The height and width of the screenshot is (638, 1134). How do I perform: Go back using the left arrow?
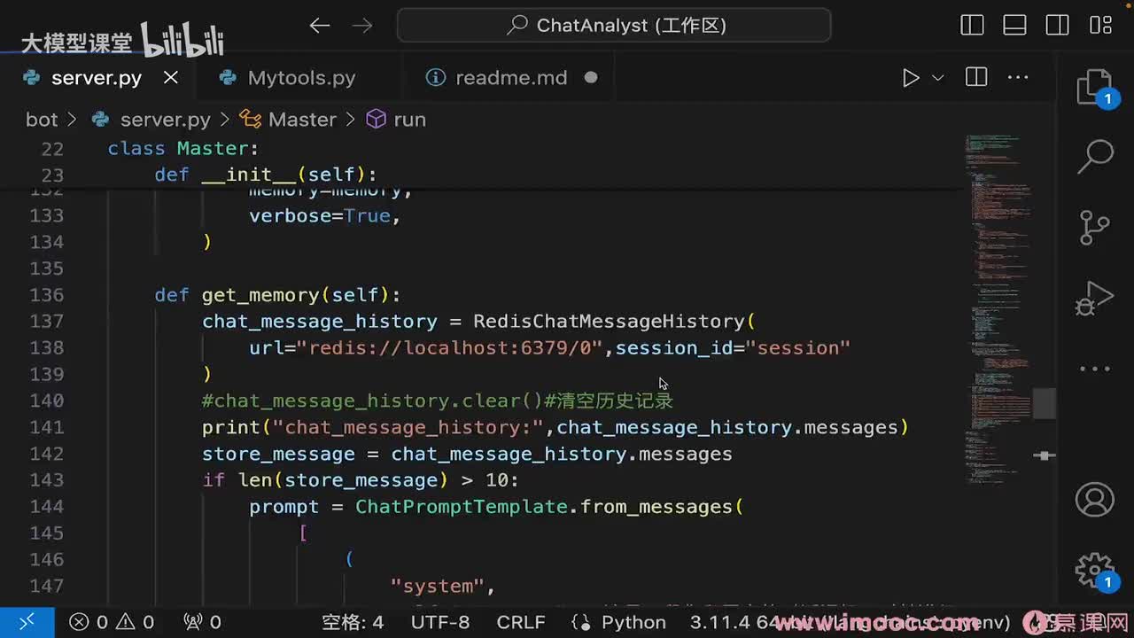pos(320,26)
